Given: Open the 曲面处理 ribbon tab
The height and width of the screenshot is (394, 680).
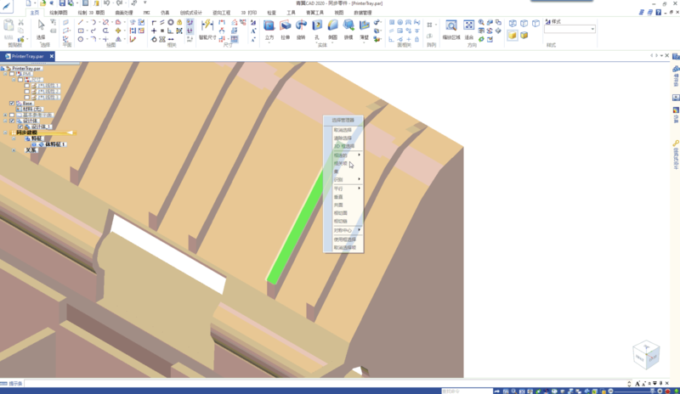Looking at the screenshot, I should tap(123, 13).
